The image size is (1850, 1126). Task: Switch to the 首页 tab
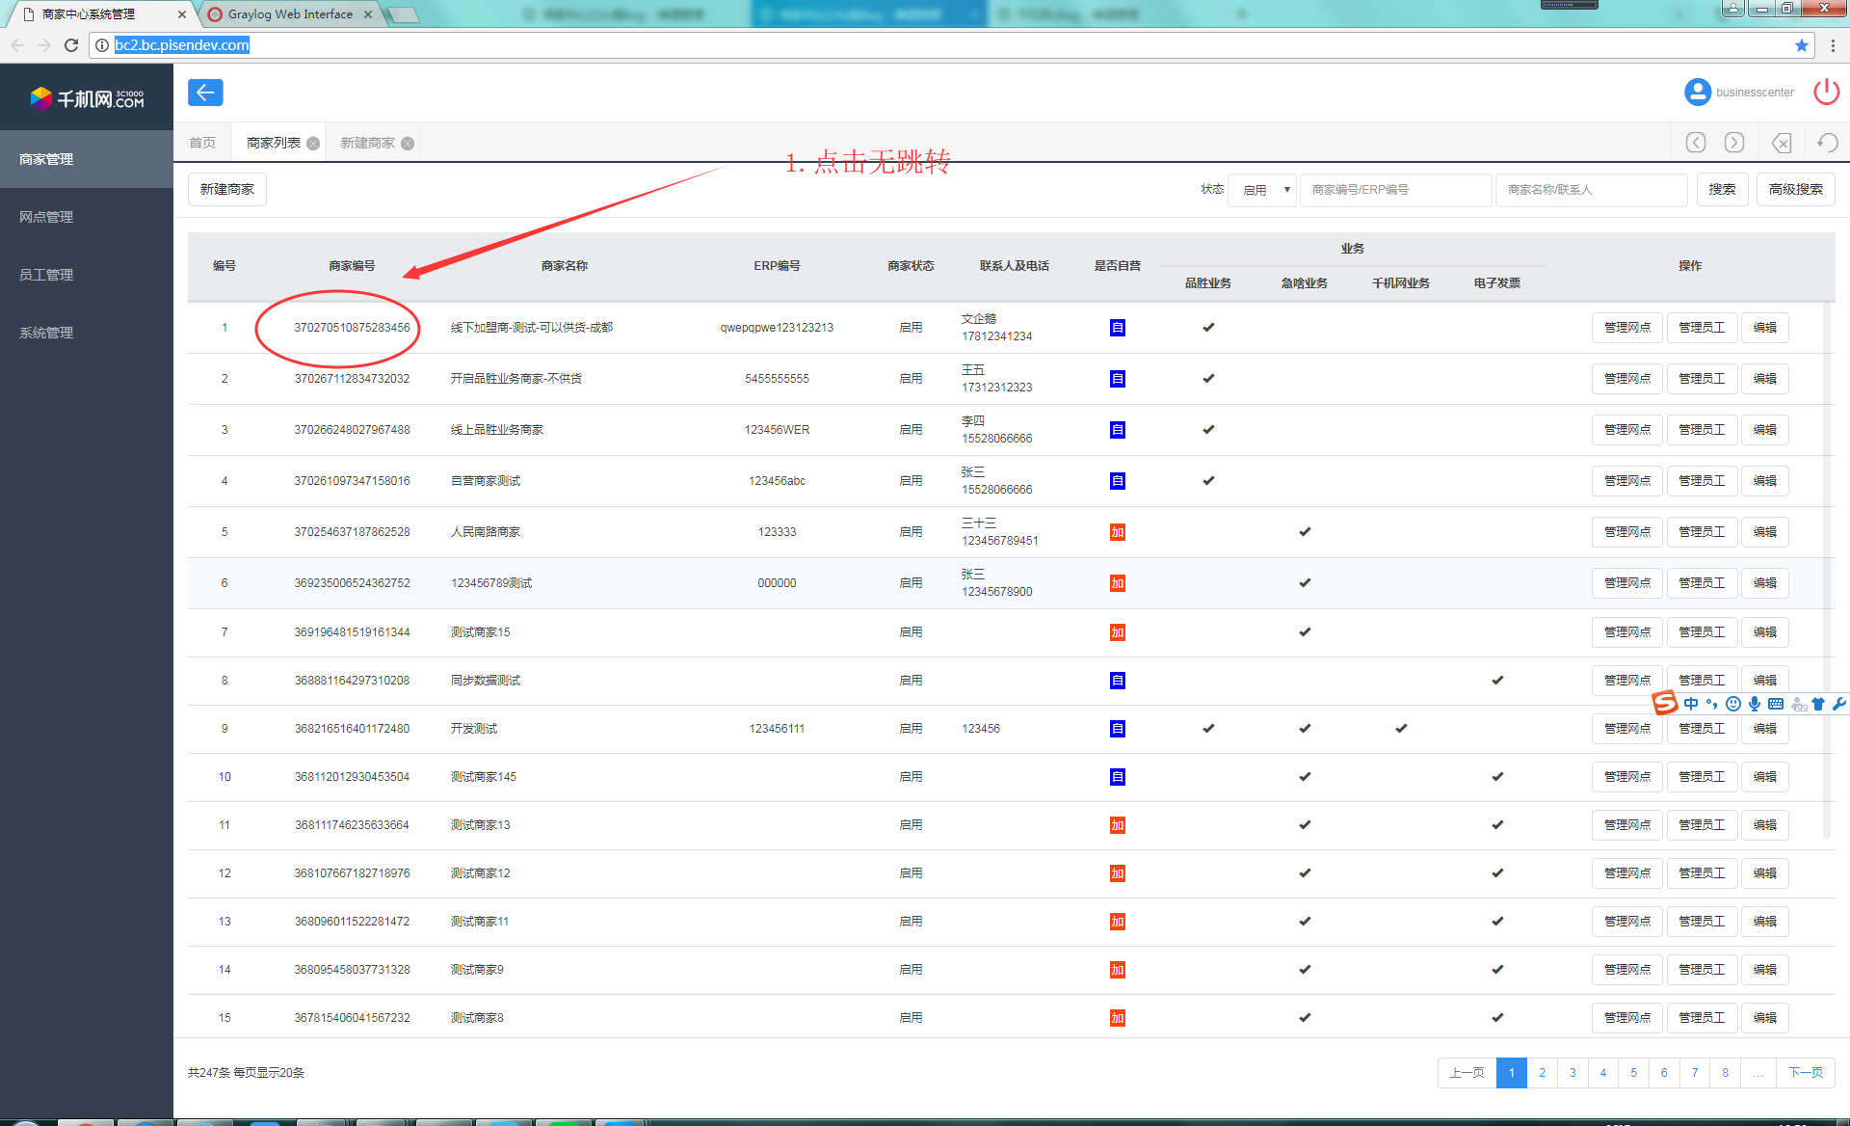pyautogui.click(x=202, y=143)
